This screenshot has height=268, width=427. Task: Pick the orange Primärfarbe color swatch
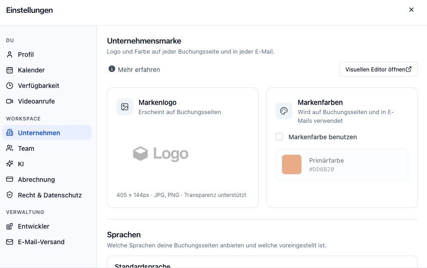point(292,164)
